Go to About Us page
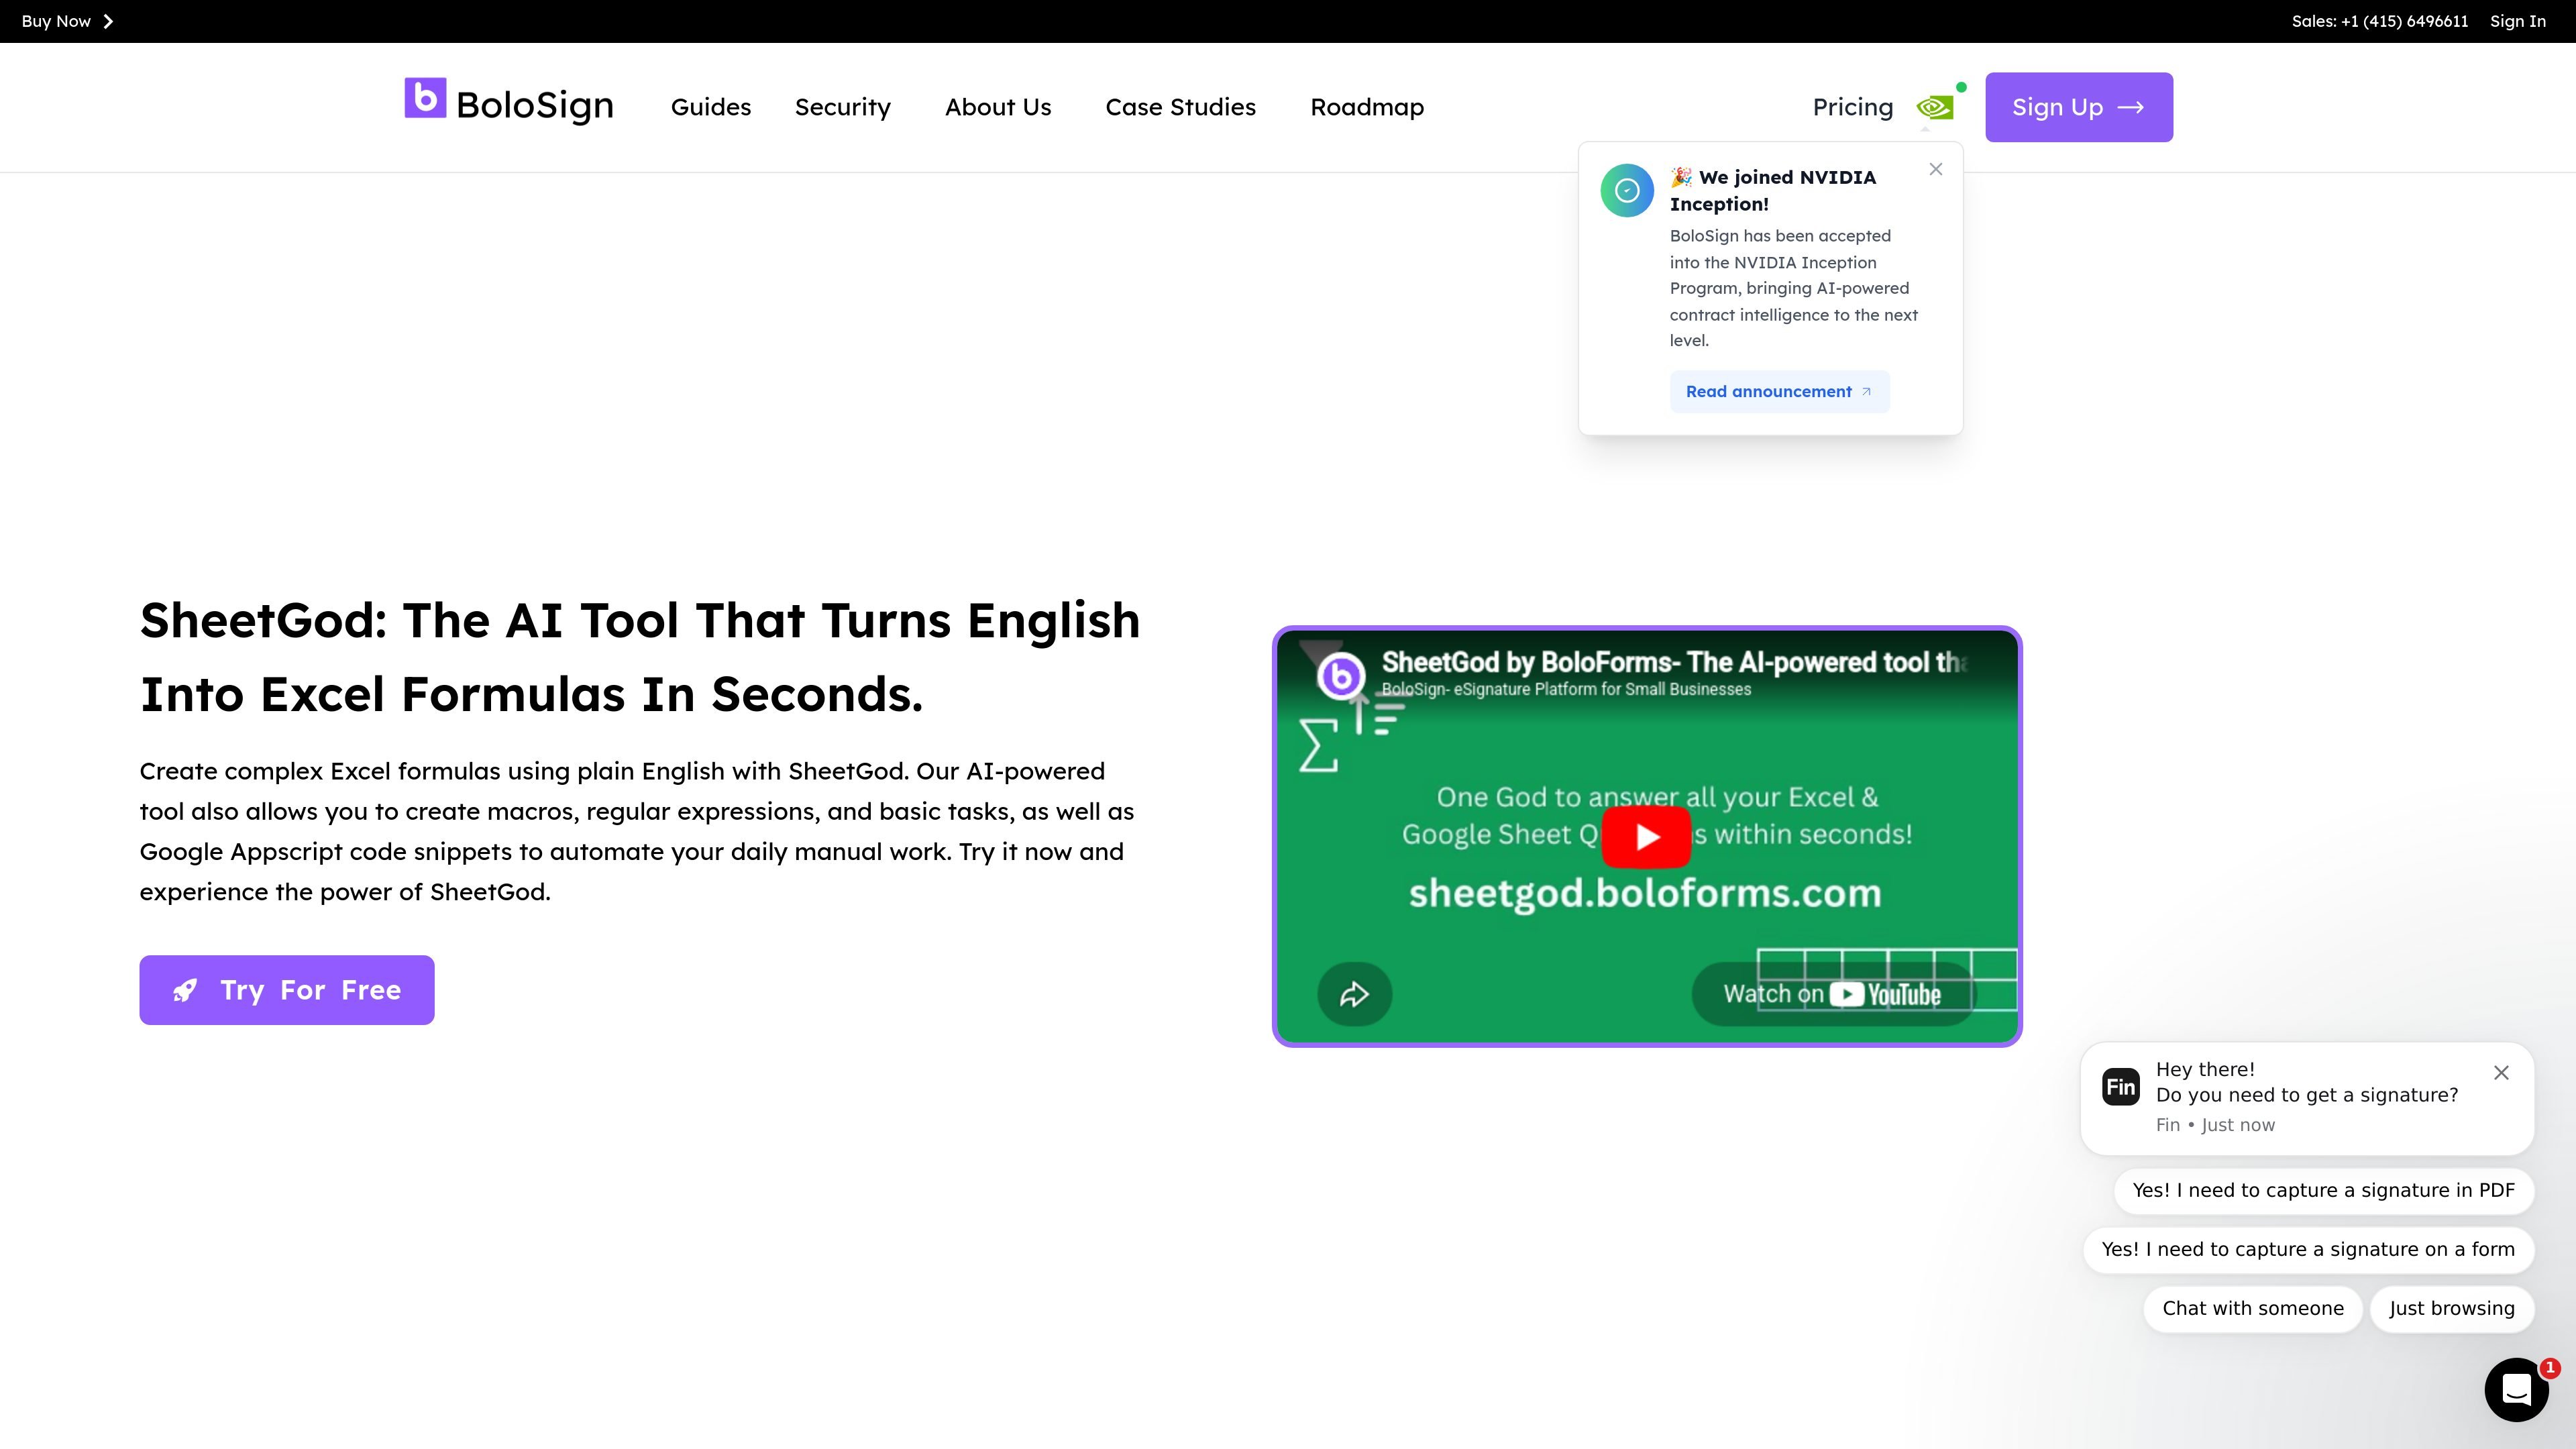The image size is (2576, 1449). click(x=998, y=107)
